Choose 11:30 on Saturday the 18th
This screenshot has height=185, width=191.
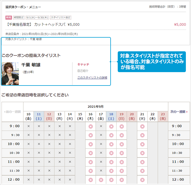[111, 171]
